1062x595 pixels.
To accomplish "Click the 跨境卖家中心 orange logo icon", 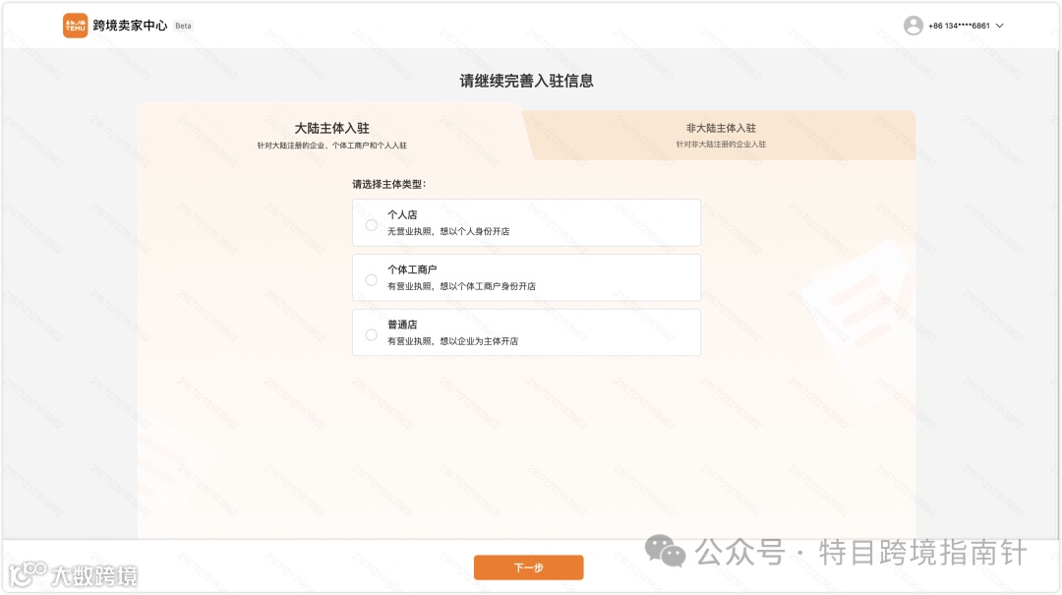I will point(74,25).
